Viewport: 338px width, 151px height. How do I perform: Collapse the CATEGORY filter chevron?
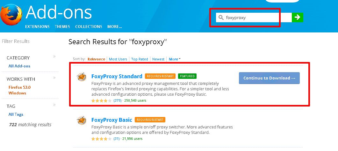tap(54, 57)
